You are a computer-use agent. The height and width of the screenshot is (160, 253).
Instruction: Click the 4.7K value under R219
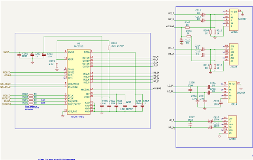point(51,64)
